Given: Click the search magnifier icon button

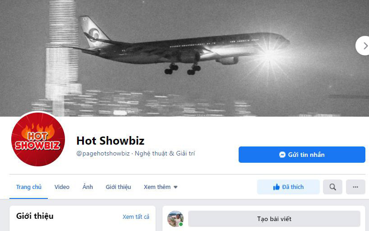Looking at the screenshot, I should (x=332, y=187).
